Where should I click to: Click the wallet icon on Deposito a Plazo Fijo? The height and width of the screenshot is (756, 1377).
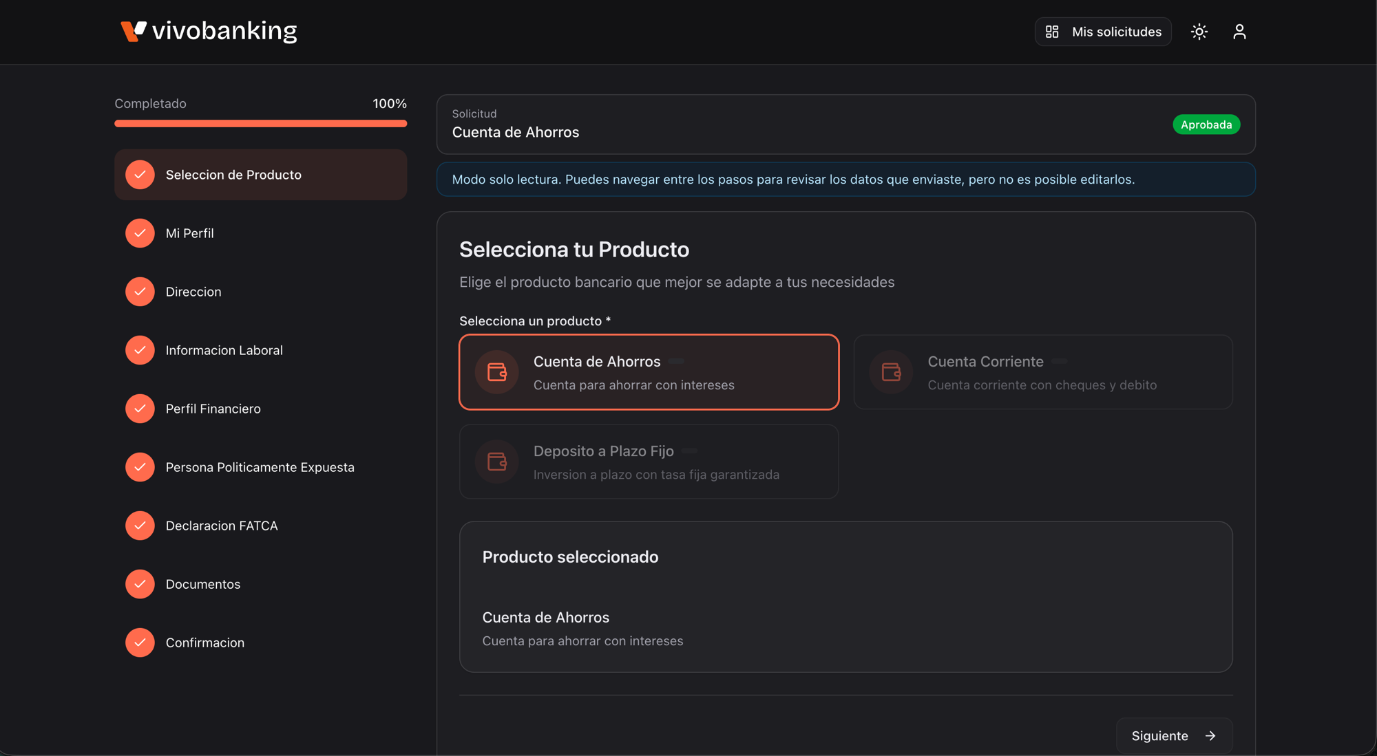tap(497, 462)
